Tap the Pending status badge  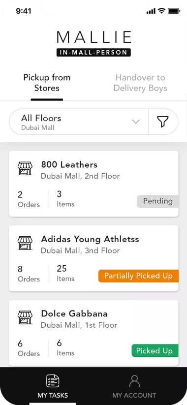click(158, 201)
